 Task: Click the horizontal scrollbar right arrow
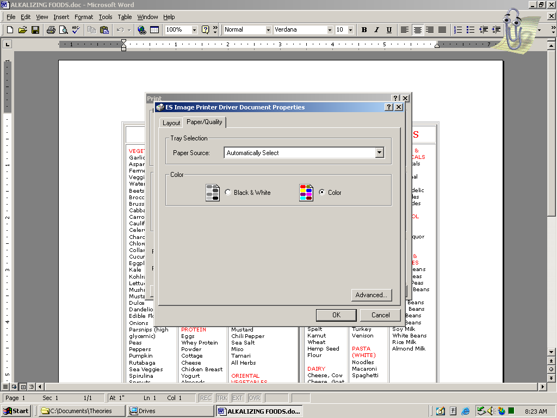pyautogui.click(x=542, y=387)
